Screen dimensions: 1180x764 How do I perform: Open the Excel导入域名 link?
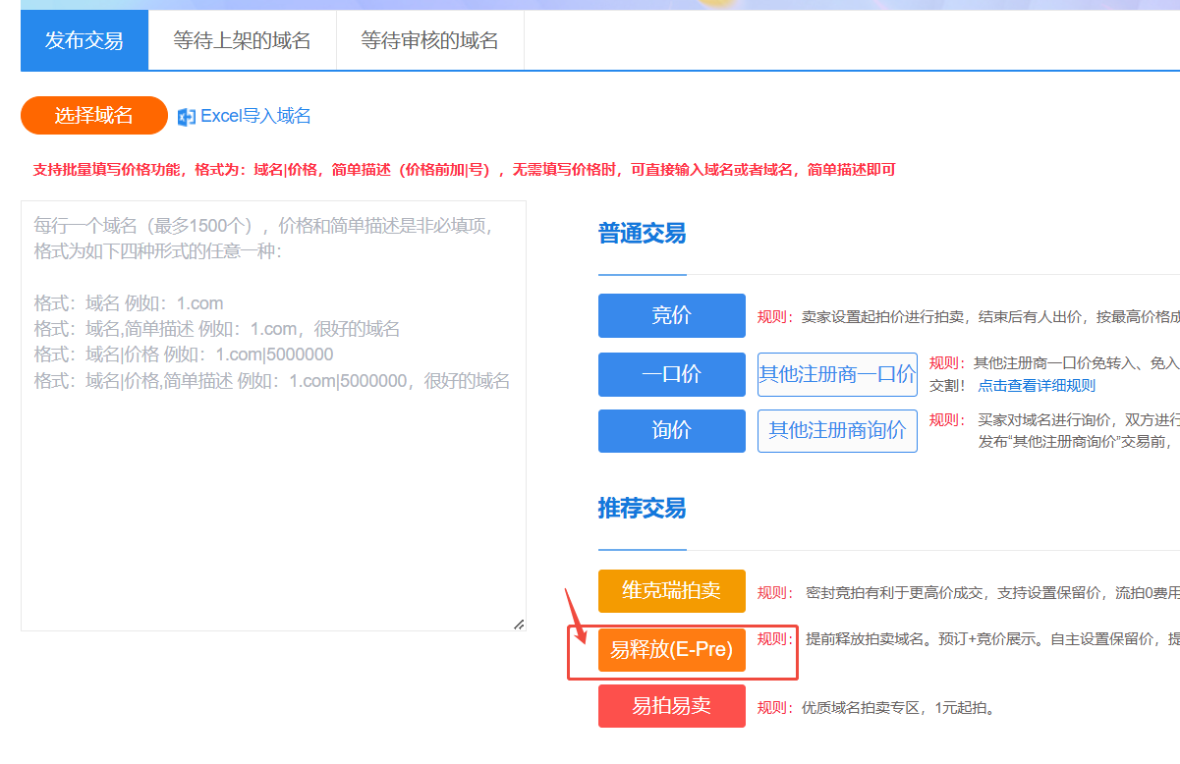[255, 116]
